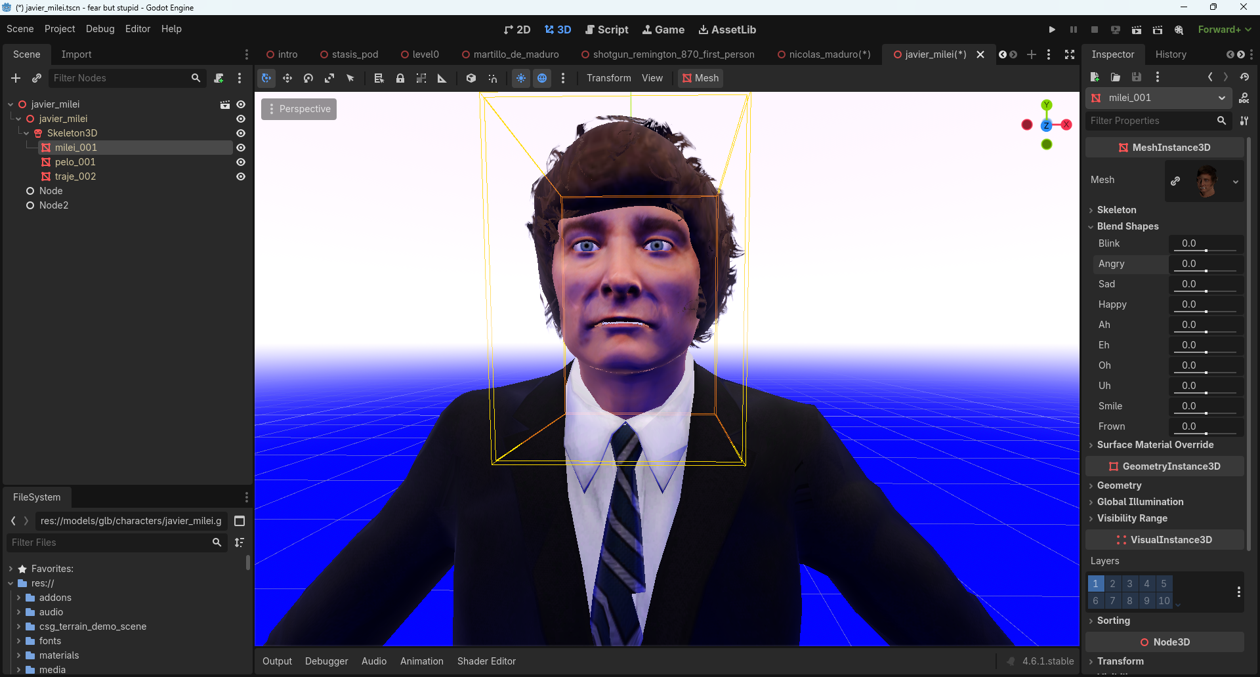The width and height of the screenshot is (1260, 677).
Task: Expand the Skeleton section in Inspector
Action: pos(1116,210)
